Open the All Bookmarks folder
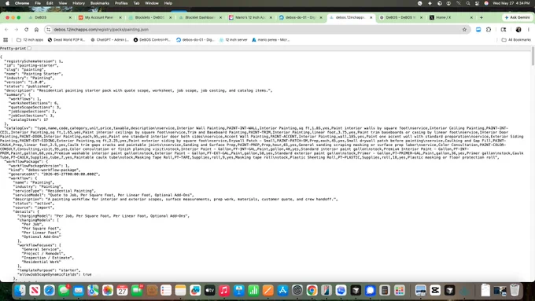This screenshot has width=535, height=301. point(516,40)
